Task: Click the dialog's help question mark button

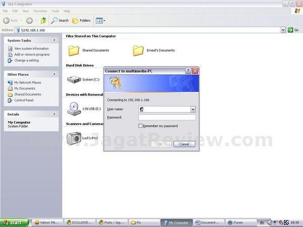Action: [x=188, y=71]
